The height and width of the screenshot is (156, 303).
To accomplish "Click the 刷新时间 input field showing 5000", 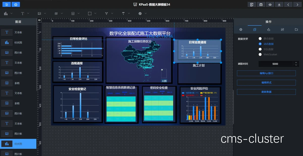I will point(275,64).
